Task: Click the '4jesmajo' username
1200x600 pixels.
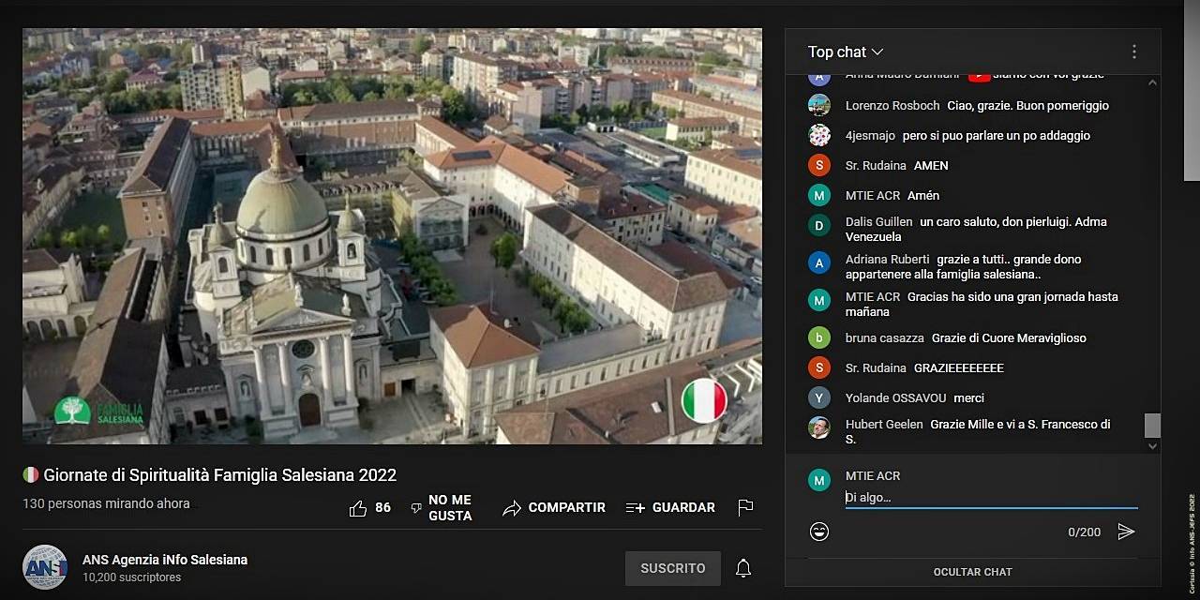Action: 870,136
